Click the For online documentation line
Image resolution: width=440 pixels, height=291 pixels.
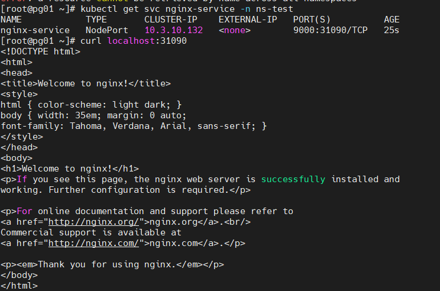click(x=147, y=211)
